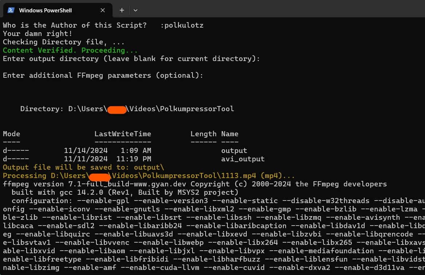Close the Windows PowerShell tab
Screen dimensions: 425x275
tap(103, 10)
